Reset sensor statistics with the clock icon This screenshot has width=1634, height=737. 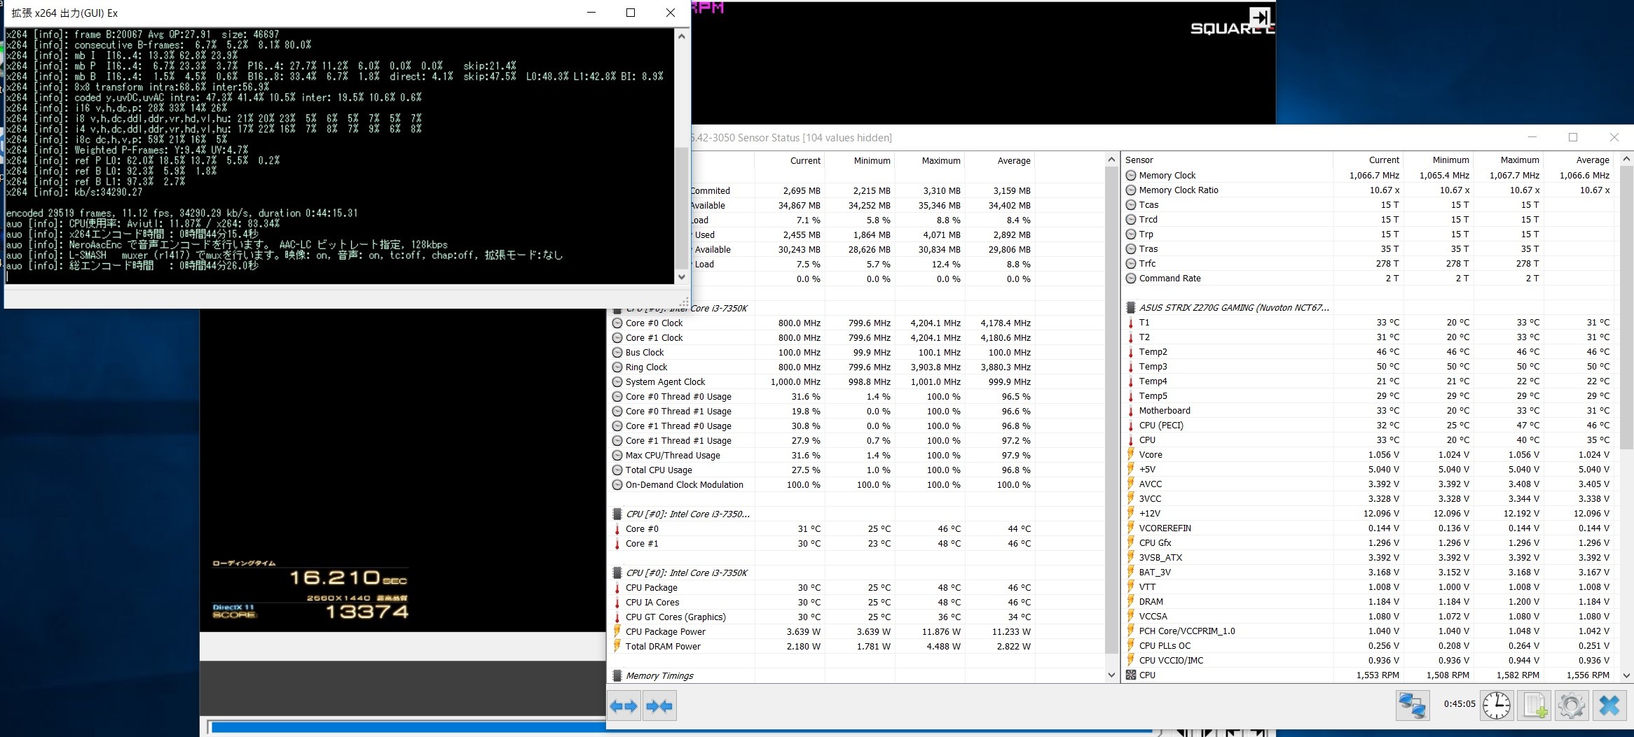tap(1497, 705)
